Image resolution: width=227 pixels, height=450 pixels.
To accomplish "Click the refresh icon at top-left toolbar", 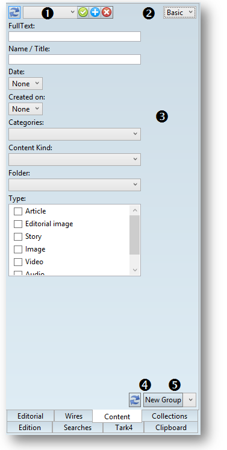I will point(14,12).
